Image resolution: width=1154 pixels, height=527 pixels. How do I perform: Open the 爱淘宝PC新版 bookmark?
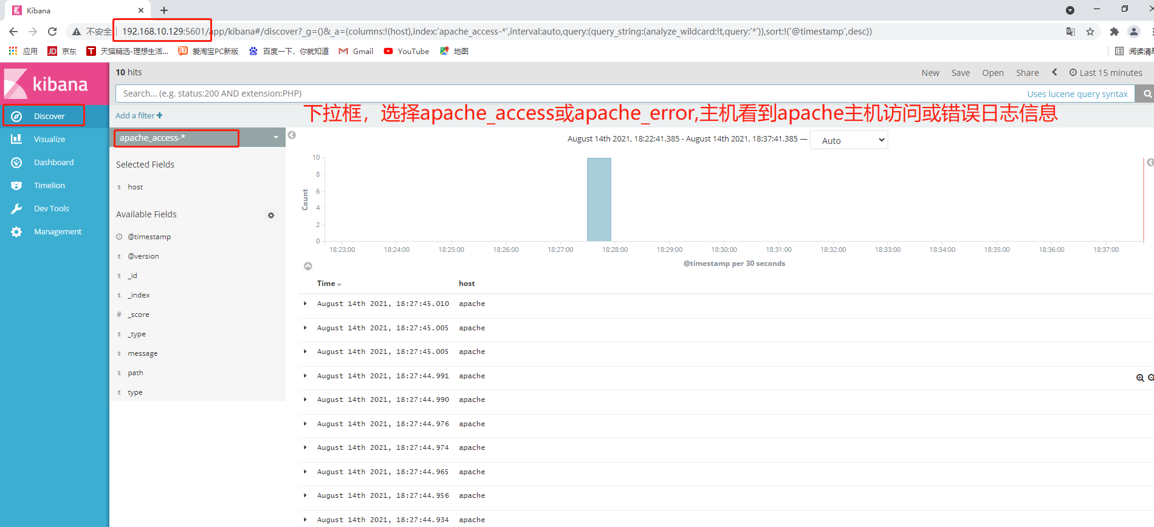click(x=208, y=52)
